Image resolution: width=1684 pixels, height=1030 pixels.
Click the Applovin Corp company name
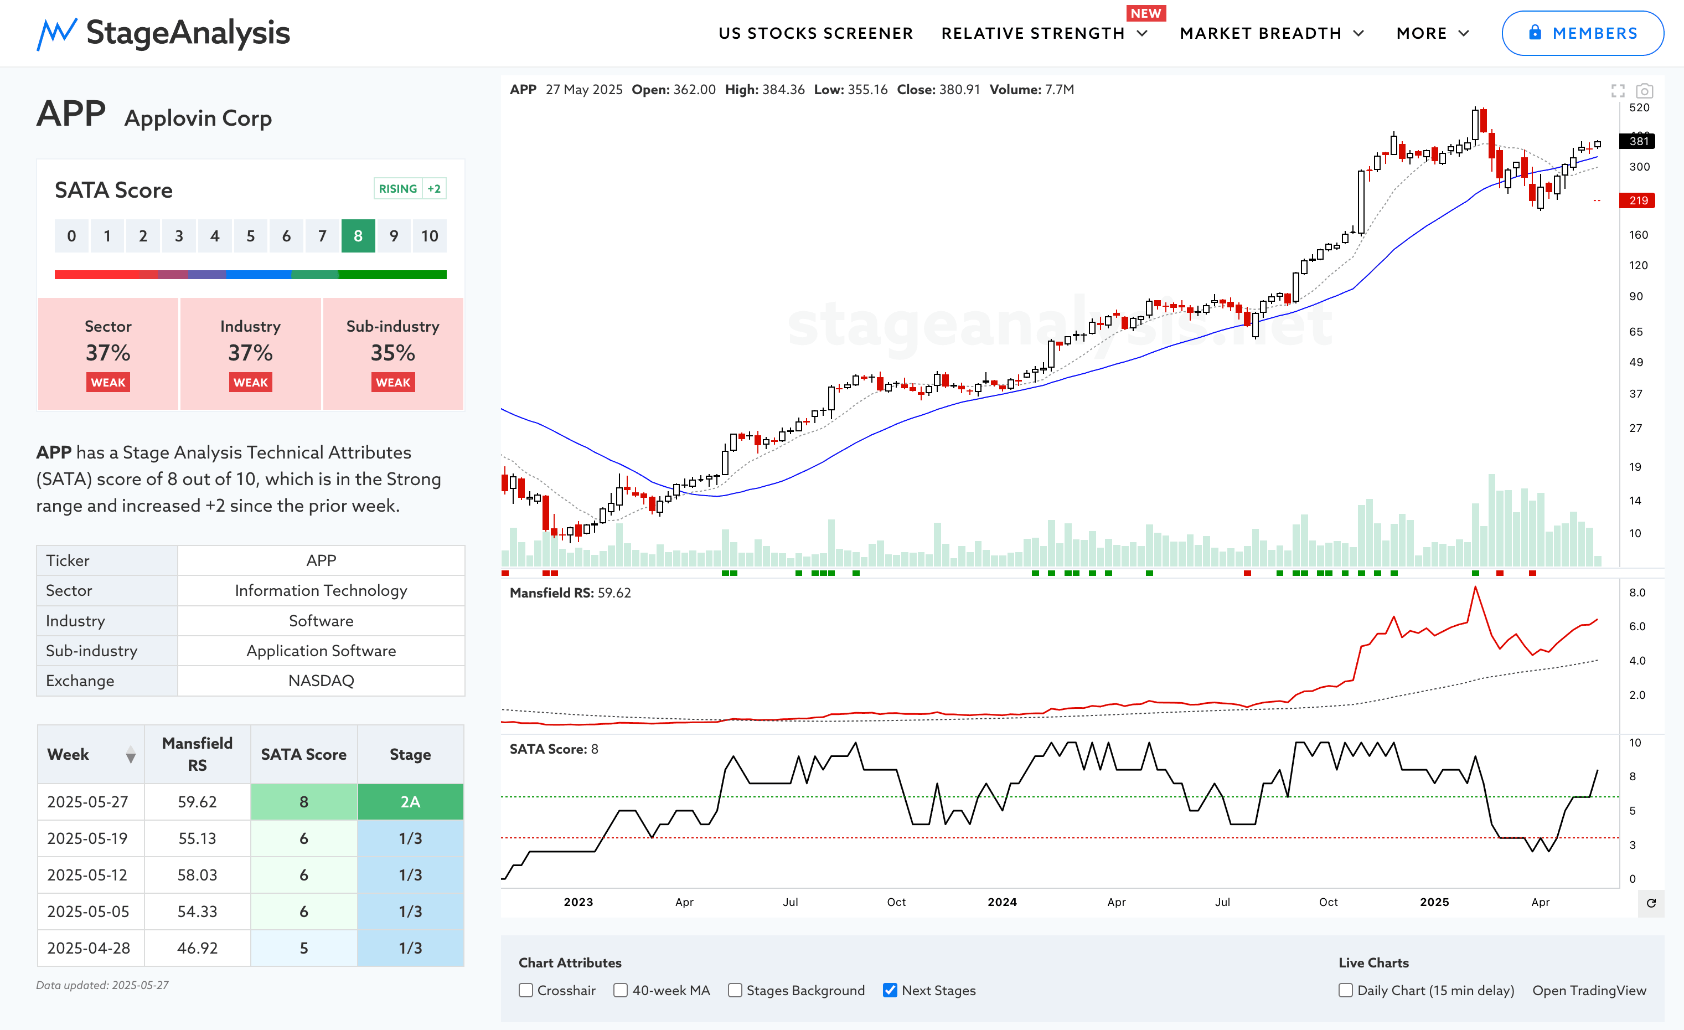coord(198,119)
